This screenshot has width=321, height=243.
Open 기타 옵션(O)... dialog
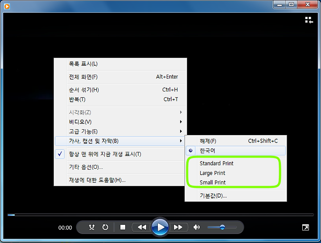[120, 167]
